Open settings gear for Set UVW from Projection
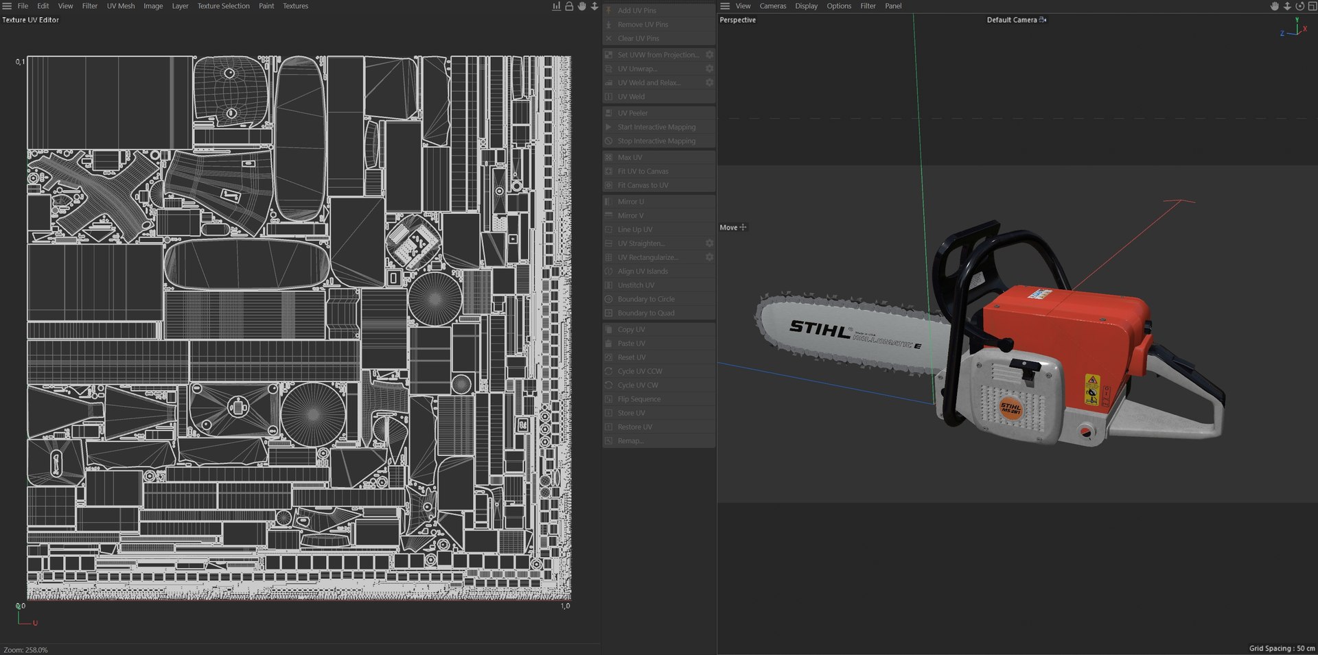1318x655 pixels. point(709,55)
